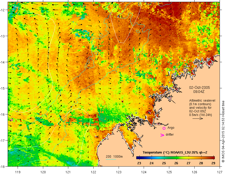Click the longitude axis label 121
The width and height of the screenshot is (225, 174).
(x=68, y=172)
